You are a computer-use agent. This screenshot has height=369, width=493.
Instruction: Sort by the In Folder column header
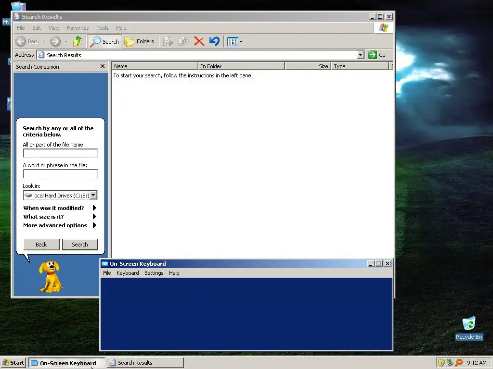242,66
